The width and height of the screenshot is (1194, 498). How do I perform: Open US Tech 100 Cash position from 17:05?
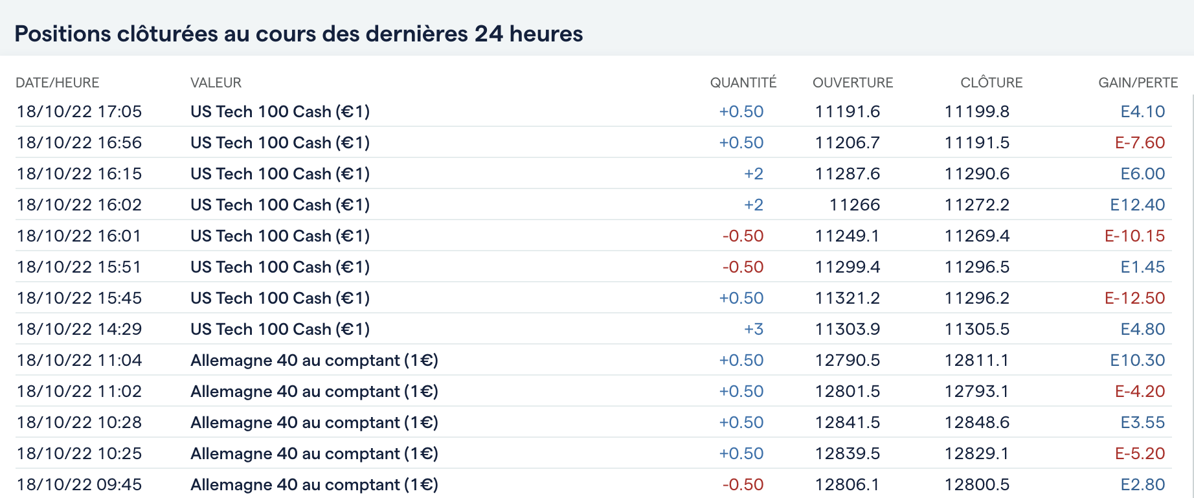coord(280,111)
